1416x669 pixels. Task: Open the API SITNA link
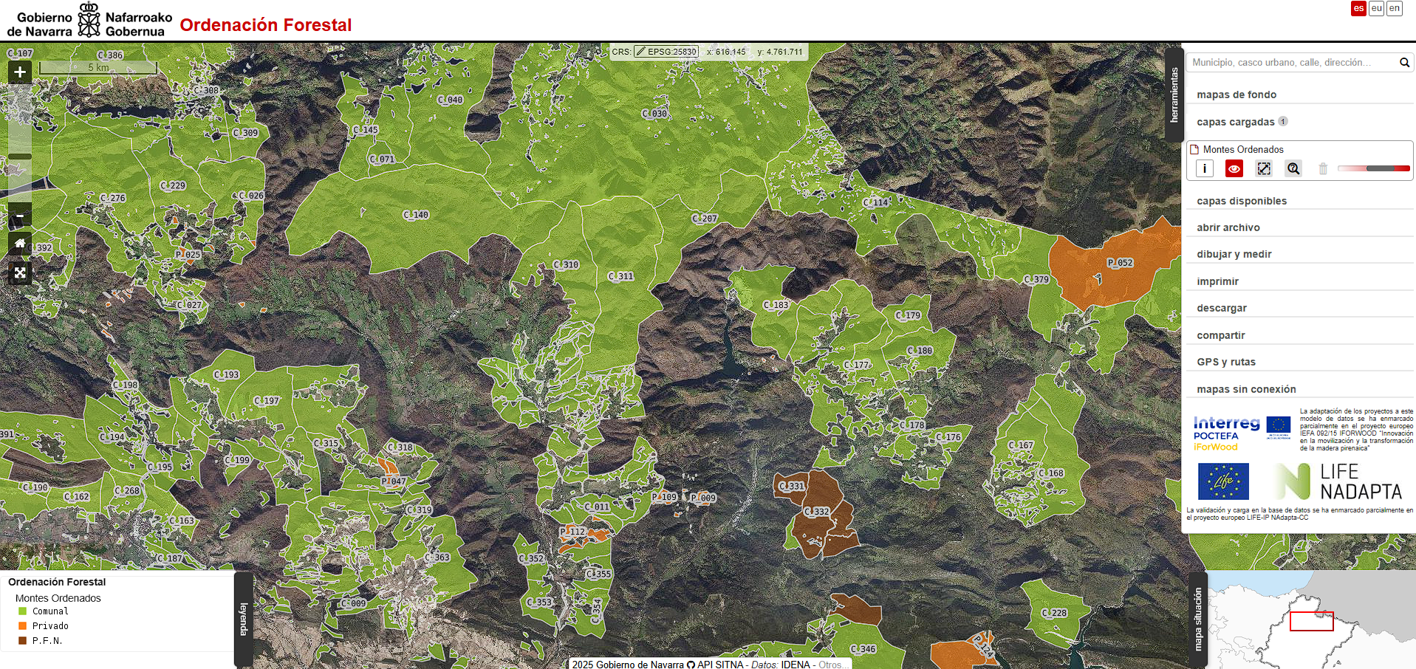tap(719, 665)
